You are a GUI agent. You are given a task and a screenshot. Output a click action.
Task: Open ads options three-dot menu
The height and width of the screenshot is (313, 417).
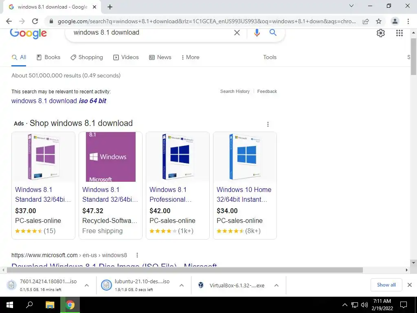[x=268, y=124]
